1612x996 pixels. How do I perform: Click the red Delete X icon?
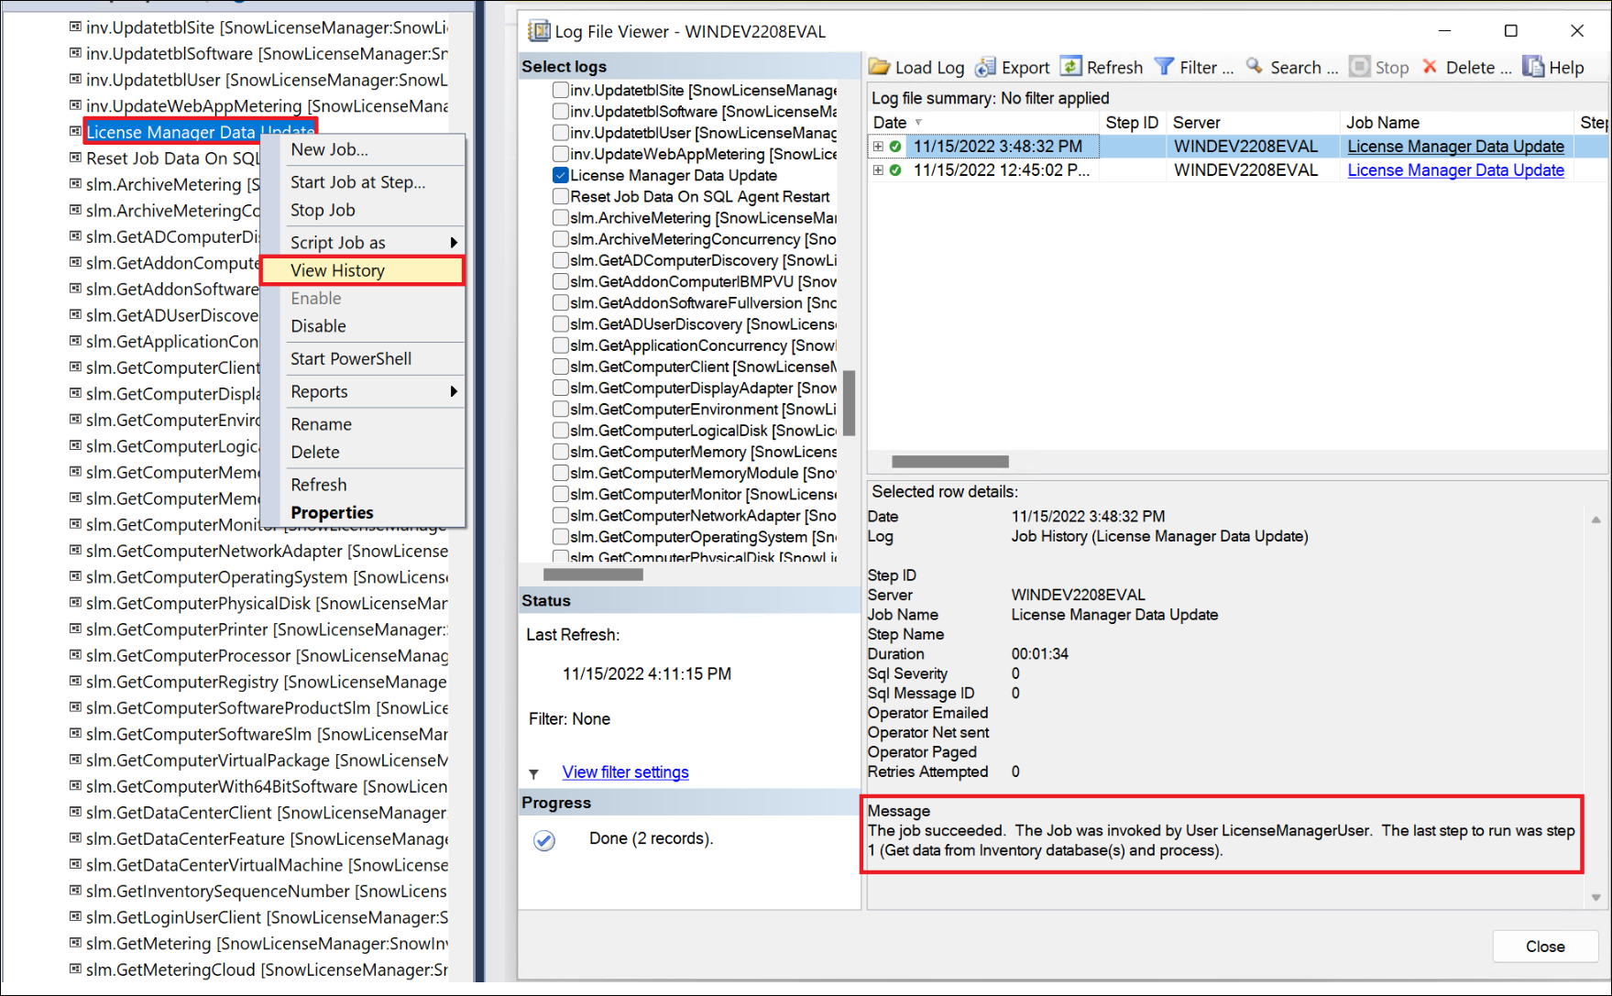click(x=1430, y=67)
